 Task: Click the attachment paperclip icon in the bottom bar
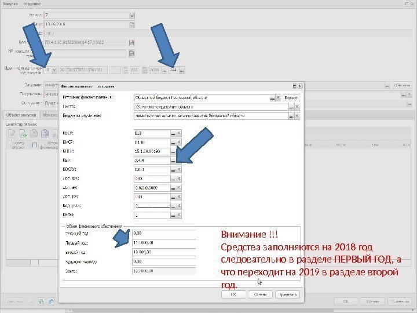[x=51, y=301]
